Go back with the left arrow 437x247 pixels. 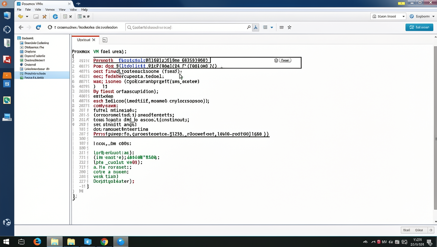pos(21,27)
